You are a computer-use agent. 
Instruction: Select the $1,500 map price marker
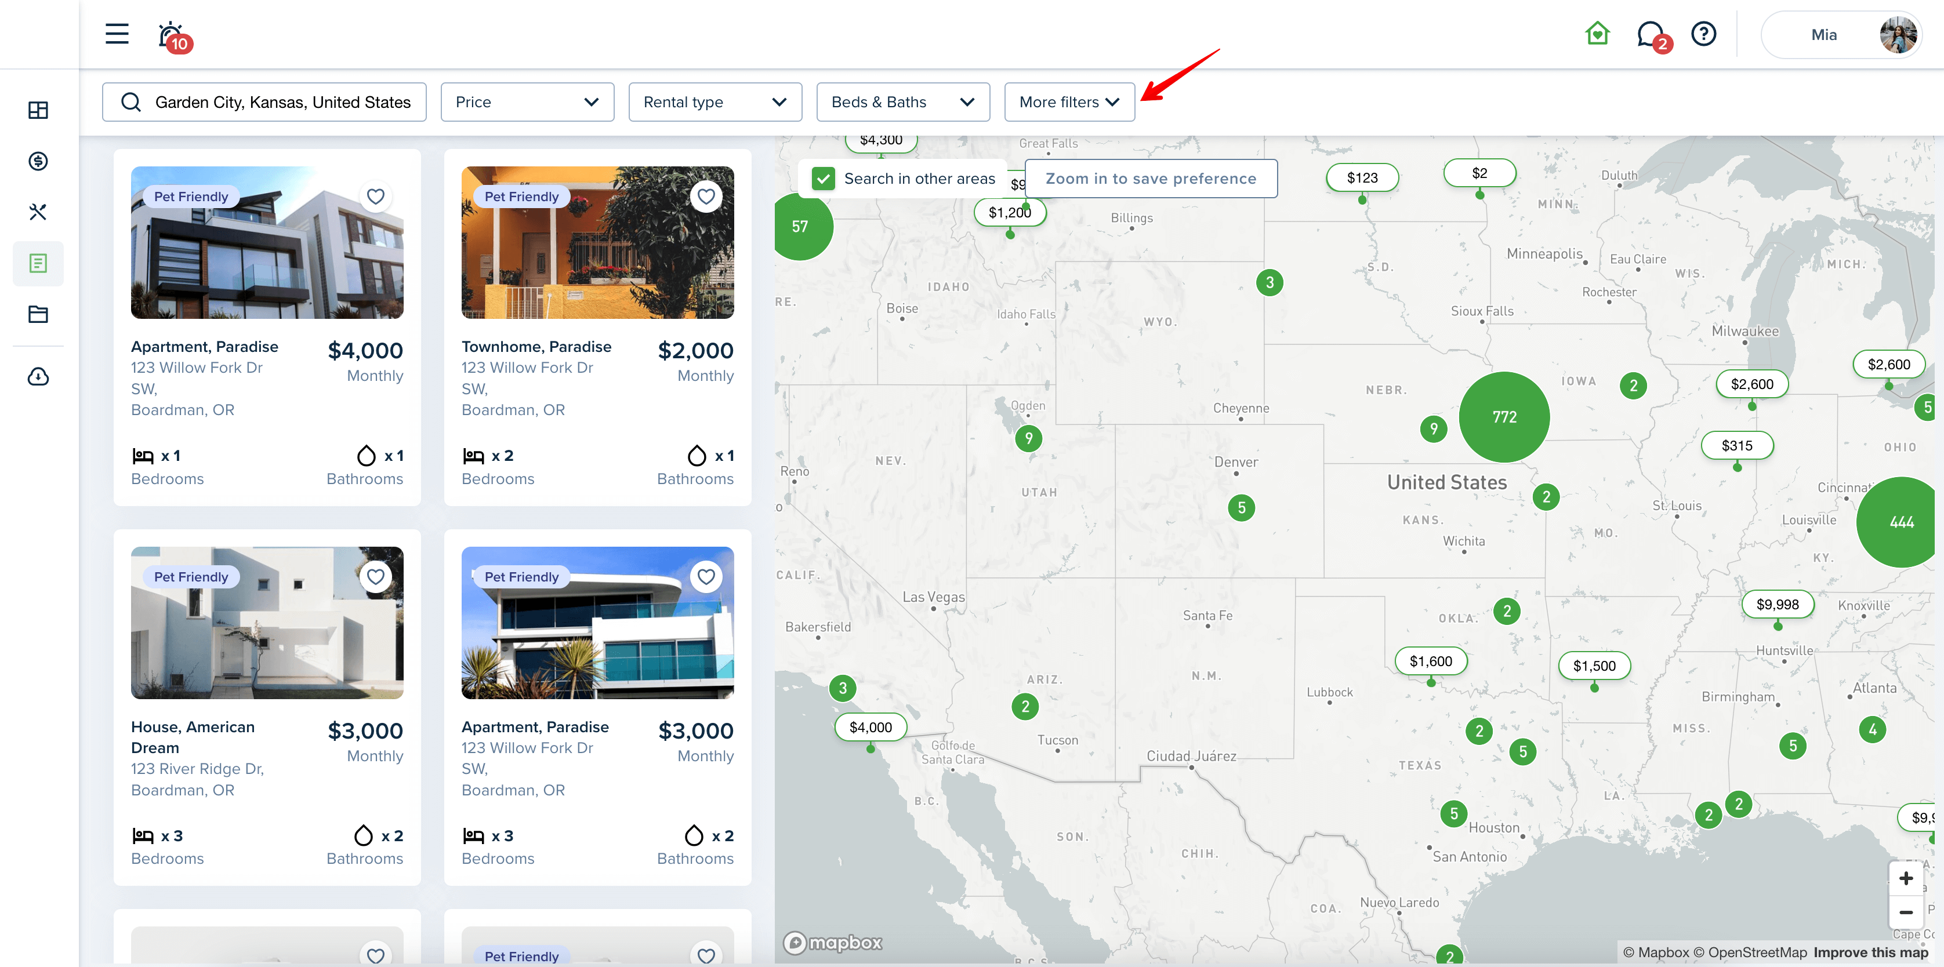[x=1594, y=666]
